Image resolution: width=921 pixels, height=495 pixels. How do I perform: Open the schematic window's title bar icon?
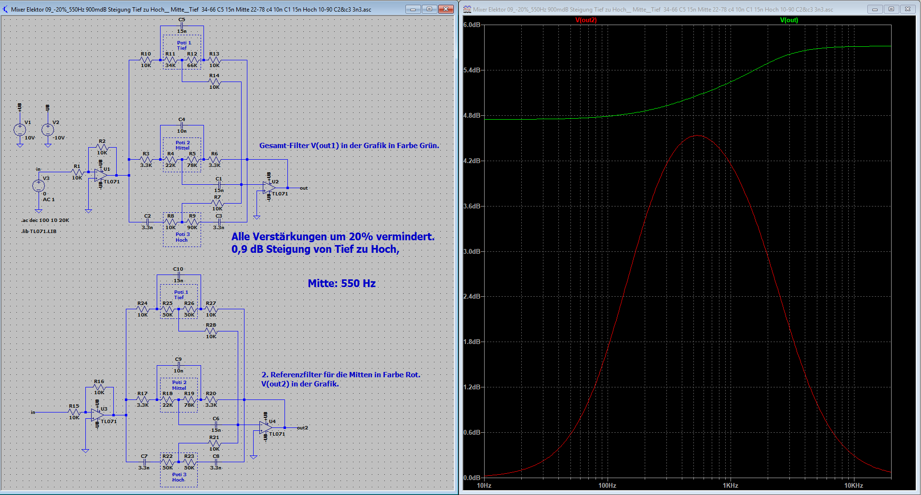coord(5,9)
